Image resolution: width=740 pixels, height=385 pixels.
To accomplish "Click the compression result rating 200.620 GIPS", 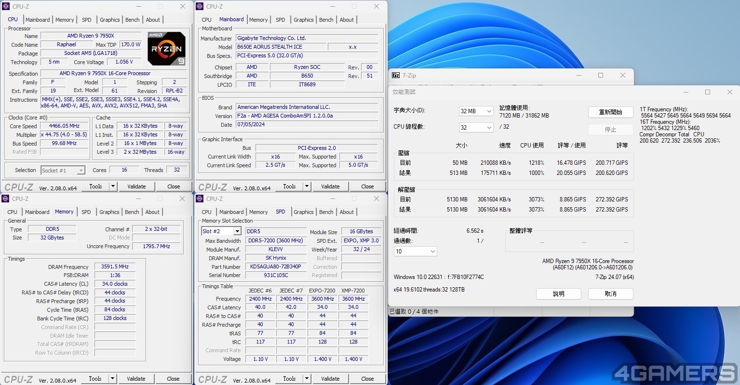I will click(x=612, y=173).
